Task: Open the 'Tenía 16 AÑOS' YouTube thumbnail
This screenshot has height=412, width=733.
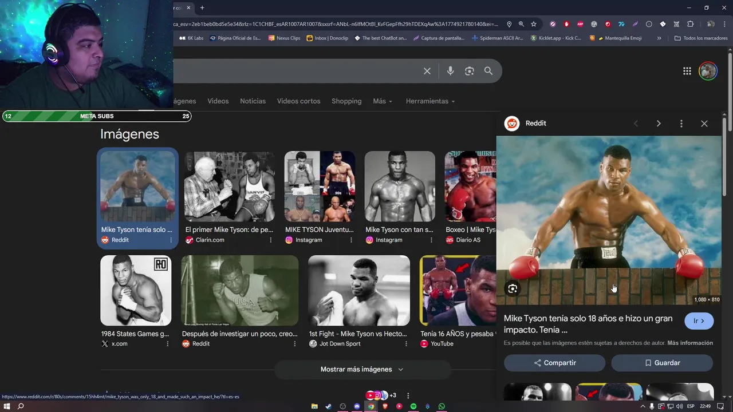Action: point(458,291)
